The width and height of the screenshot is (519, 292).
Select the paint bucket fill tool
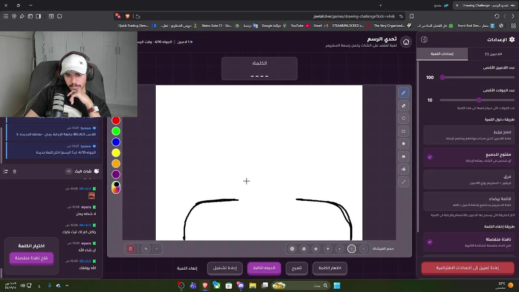pos(403,169)
